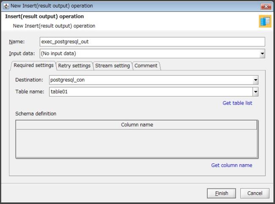Click the Get column name link
This screenshot has width=275, height=204.
[x=231, y=165]
